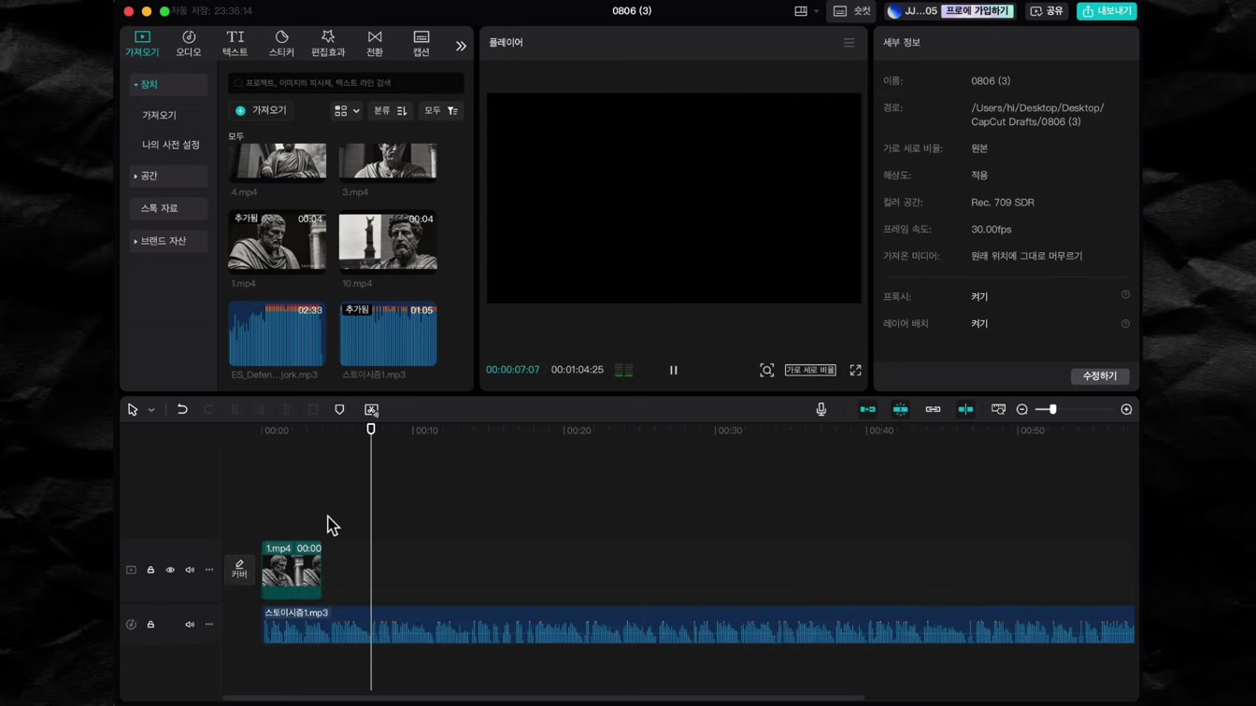The height and width of the screenshot is (706, 1256).
Task: Toggle preview axis in the timeline
Action: point(965,410)
